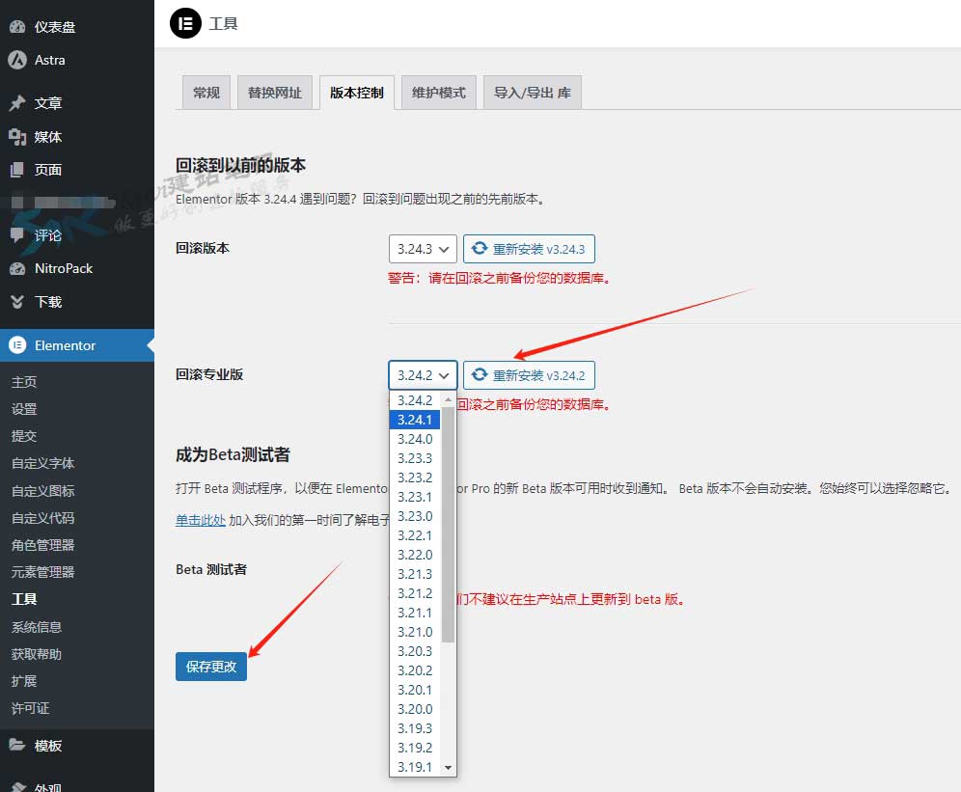Open 角色管理器 submenu item
The height and width of the screenshot is (792, 961).
point(42,545)
